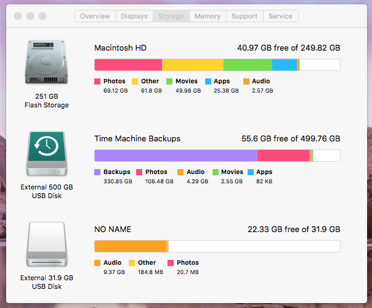Click the pink Photos segment of Time Machine bar
This screenshot has height=308, width=372.
[283, 156]
